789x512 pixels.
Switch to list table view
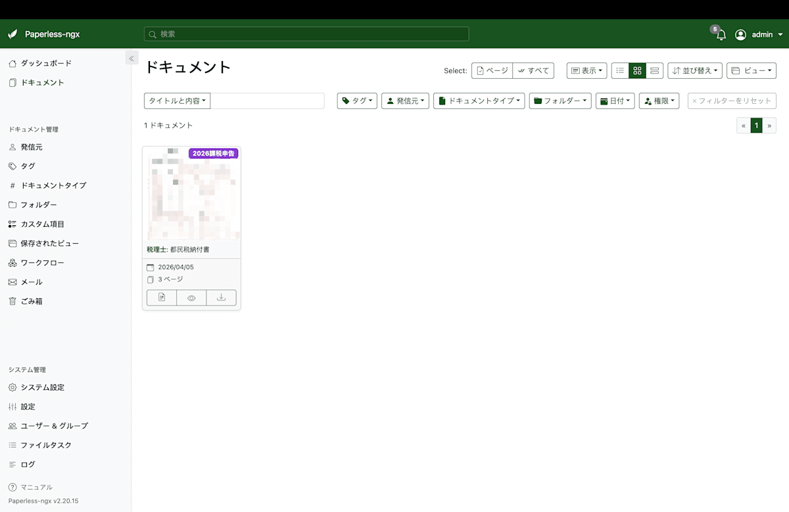pyautogui.click(x=620, y=70)
